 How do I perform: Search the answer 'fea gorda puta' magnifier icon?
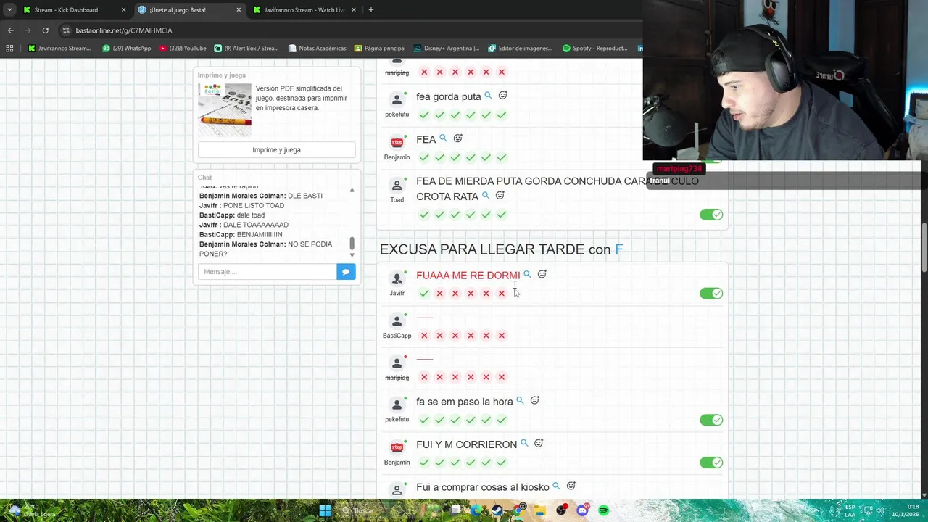pyautogui.click(x=488, y=96)
